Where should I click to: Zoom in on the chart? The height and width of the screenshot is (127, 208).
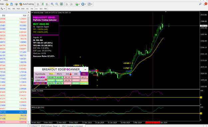pos(52,4)
